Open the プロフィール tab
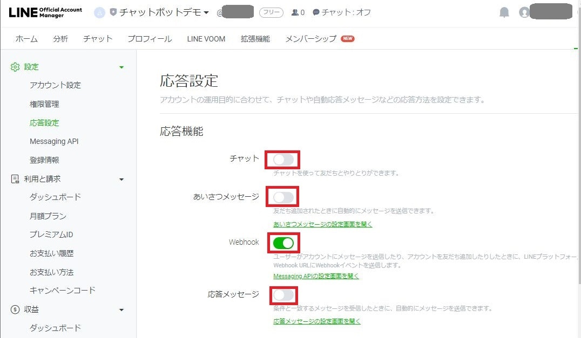The image size is (581, 338). point(150,39)
